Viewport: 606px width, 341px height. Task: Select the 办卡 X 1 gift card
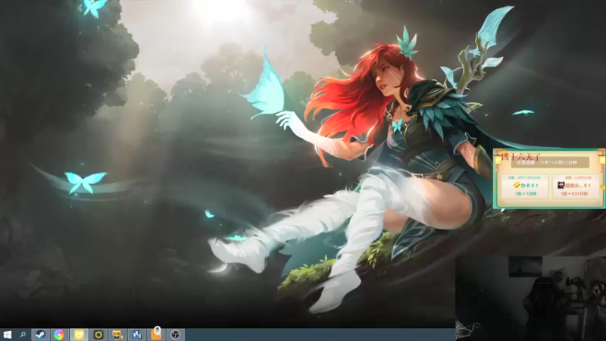(525, 186)
